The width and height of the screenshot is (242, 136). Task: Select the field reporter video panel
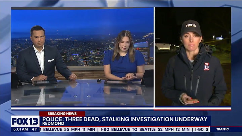coord(193,57)
